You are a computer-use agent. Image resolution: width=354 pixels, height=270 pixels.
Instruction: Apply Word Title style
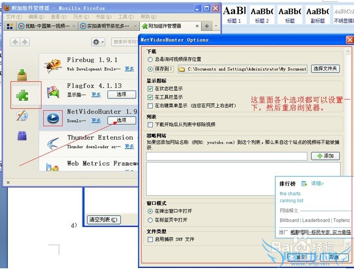[290, 15]
